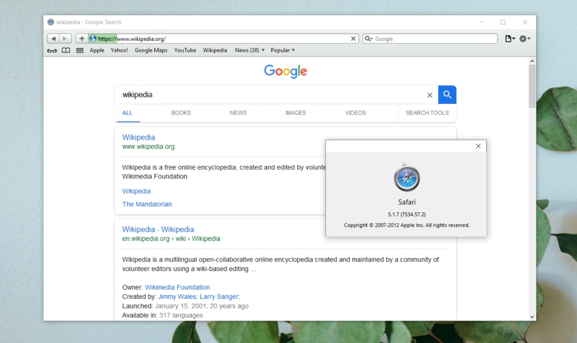Open the Google Maps bookmark
Screen dimensions: 577x343
[x=151, y=50]
